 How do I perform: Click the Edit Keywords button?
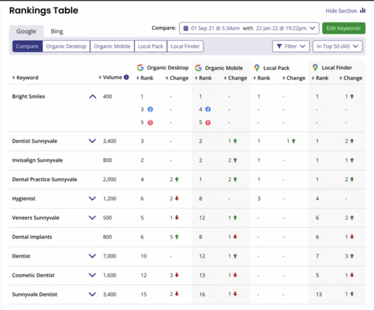pos(344,28)
